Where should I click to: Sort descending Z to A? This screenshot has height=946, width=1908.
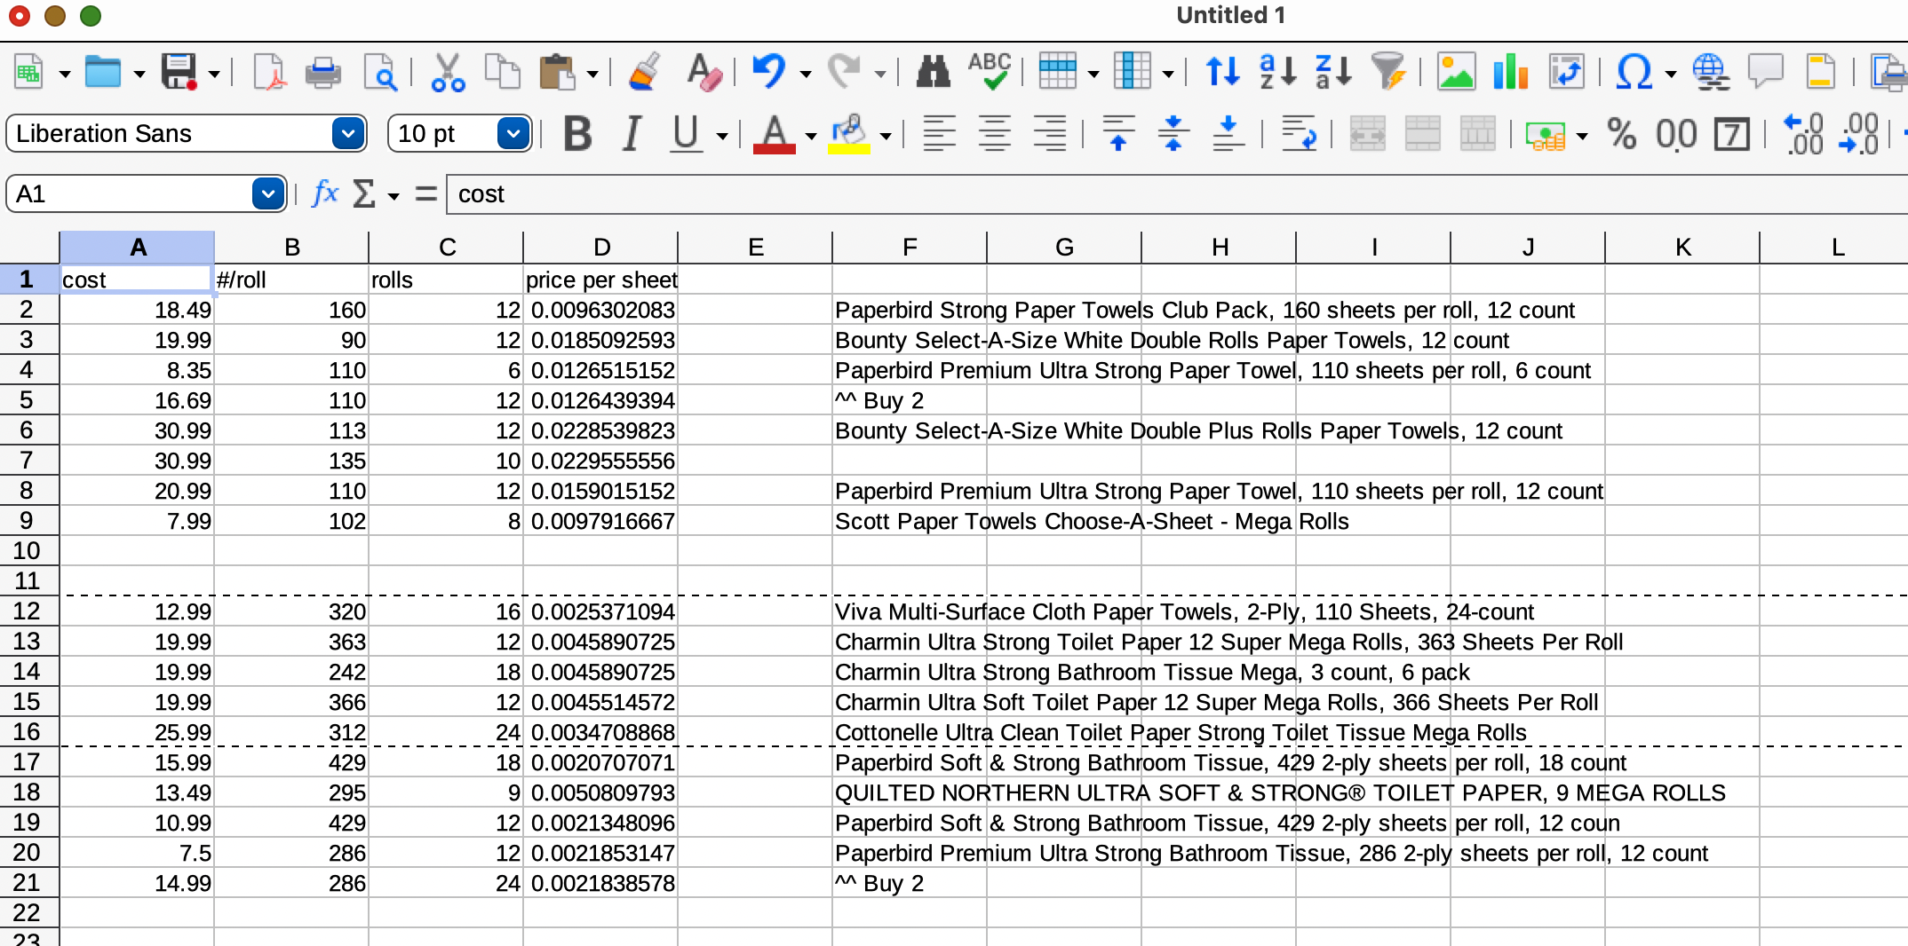click(x=1333, y=72)
